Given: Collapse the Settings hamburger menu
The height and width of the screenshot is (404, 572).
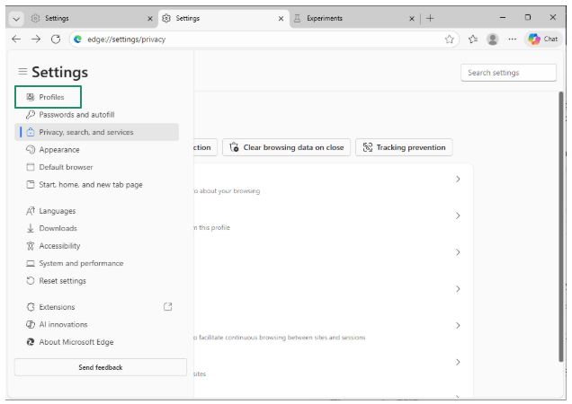Looking at the screenshot, I should pos(22,72).
